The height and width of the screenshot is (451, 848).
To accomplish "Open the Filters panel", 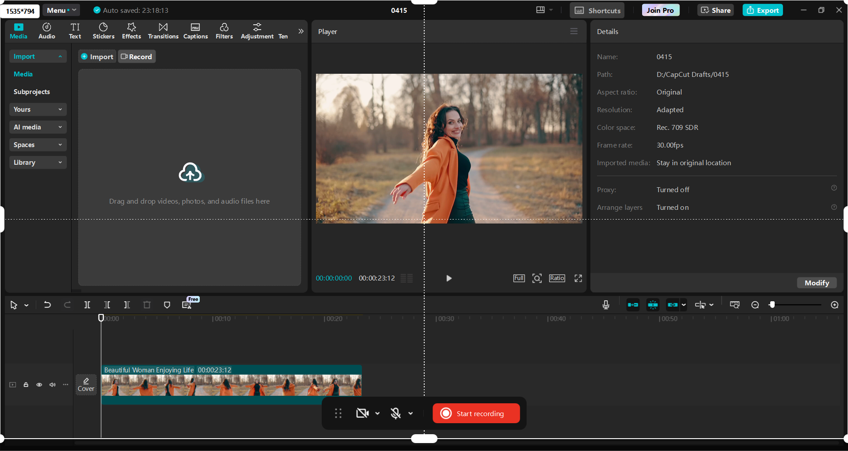I will (224, 30).
